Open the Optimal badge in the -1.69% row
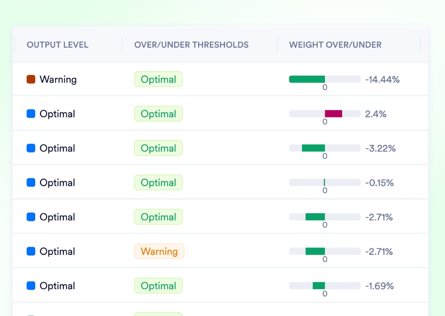This screenshot has height=316, width=445. point(158,286)
